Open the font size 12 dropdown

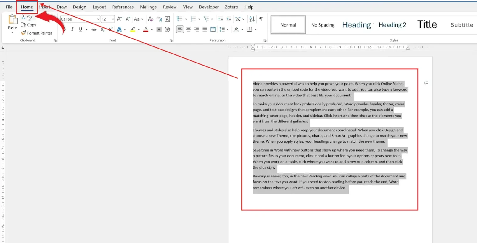[x=113, y=19]
